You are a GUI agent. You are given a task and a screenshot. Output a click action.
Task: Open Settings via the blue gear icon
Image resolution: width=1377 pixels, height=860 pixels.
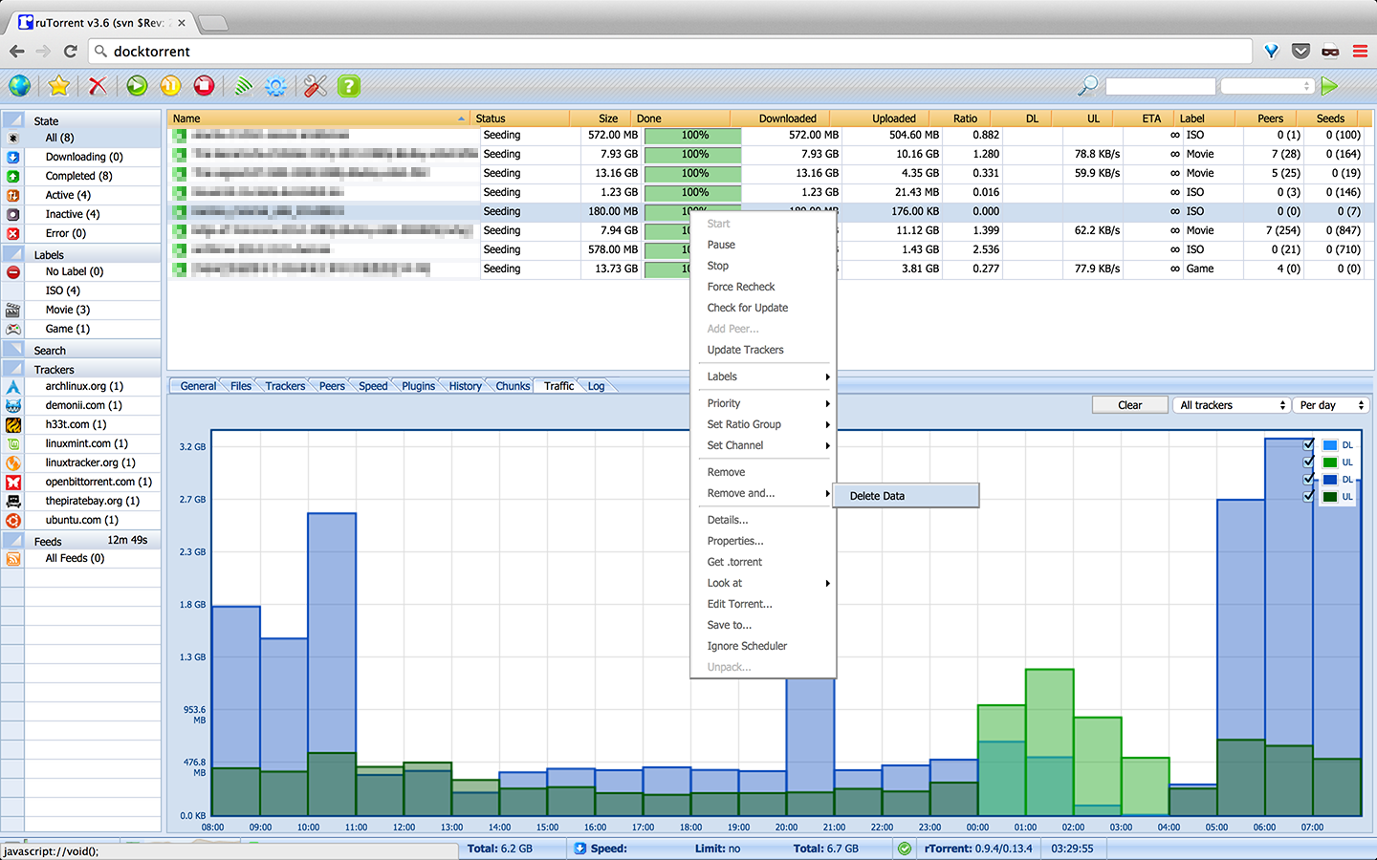click(x=275, y=86)
